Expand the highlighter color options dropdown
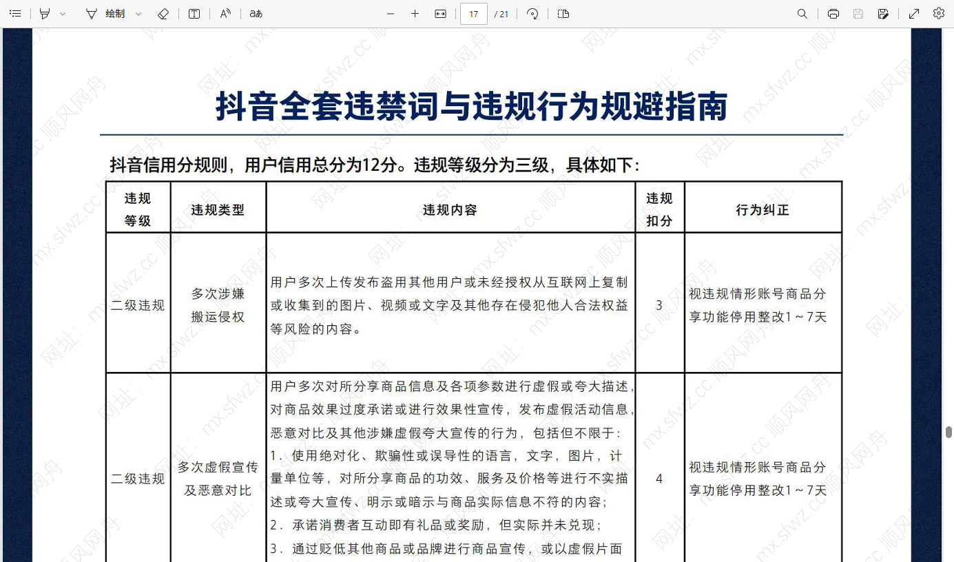 pos(63,13)
